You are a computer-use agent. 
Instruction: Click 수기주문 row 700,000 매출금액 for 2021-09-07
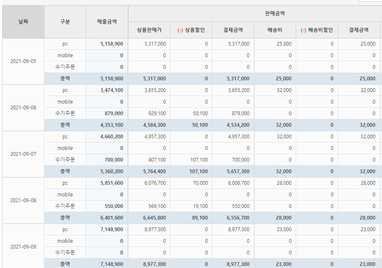(114, 160)
